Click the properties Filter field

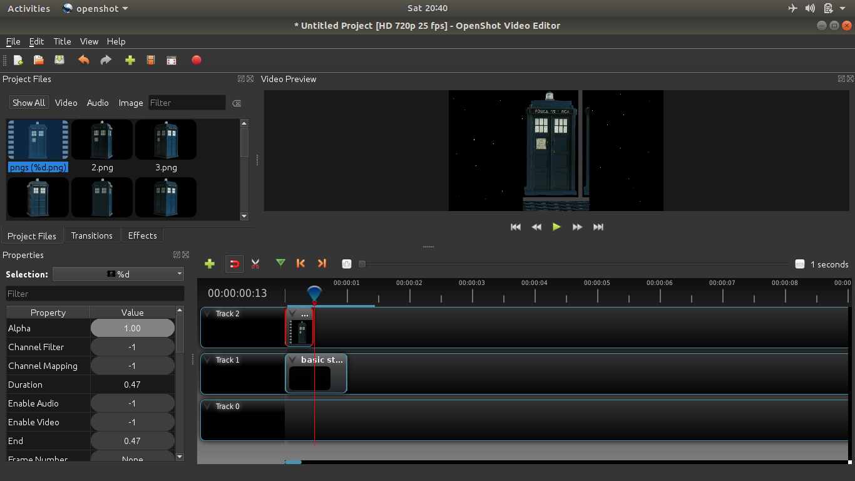[95, 294]
